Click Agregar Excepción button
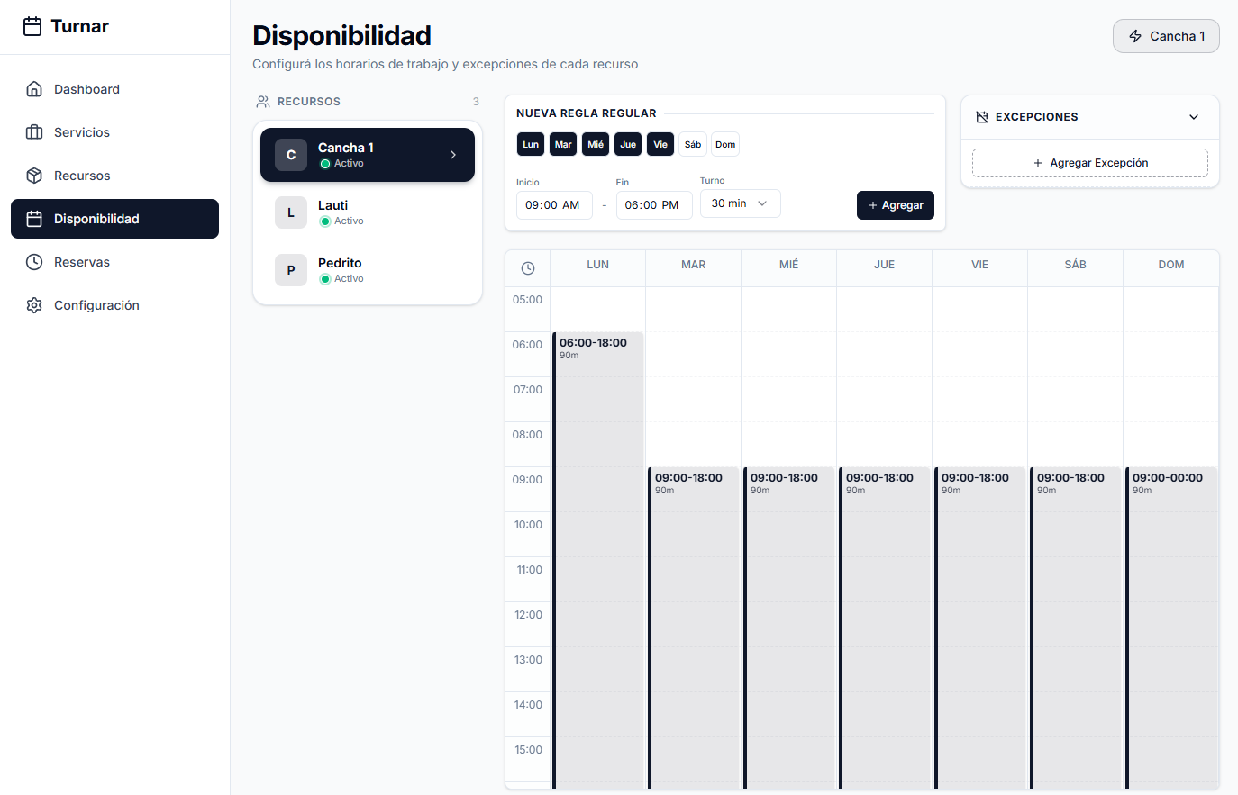Screen dimensions: 1238x795 [1089, 163]
